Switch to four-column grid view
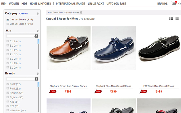Screen dimensions: 181x113 tap(177, 19)
